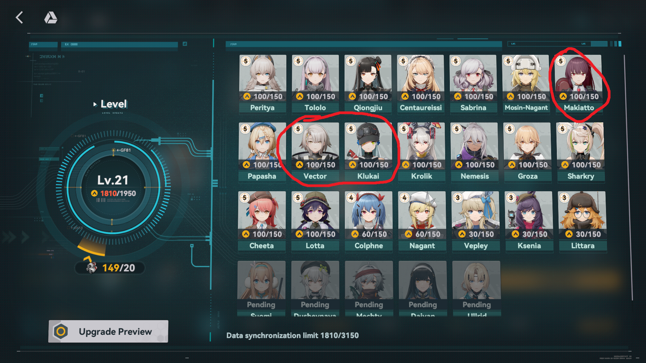
Task: Select the Vector doll card
Action: point(315,152)
